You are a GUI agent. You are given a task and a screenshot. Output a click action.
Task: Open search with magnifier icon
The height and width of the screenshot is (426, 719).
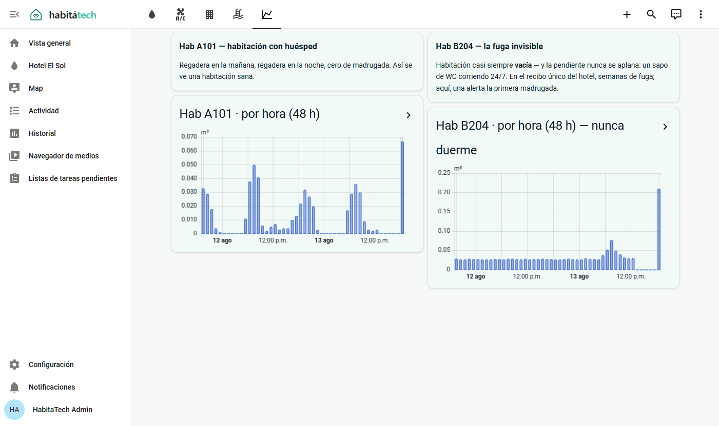(x=651, y=14)
